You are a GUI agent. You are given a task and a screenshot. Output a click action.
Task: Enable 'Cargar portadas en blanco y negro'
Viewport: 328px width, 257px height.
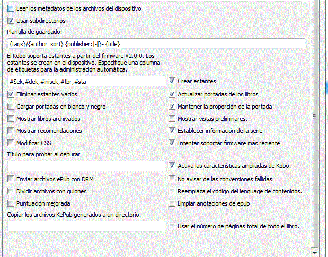pyautogui.click(x=11, y=106)
